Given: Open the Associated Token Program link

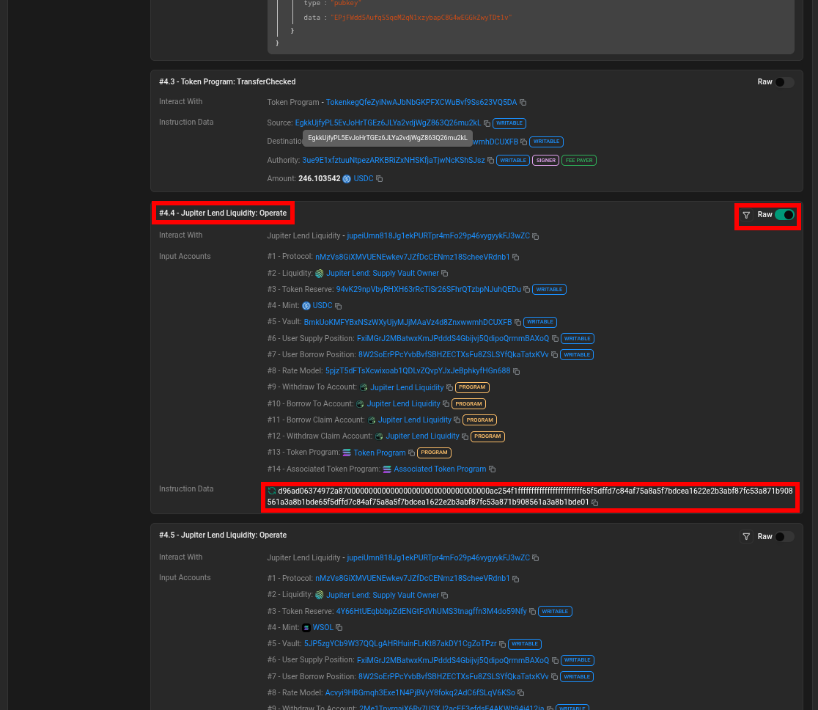Looking at the screenshot, I should [440, 469].
